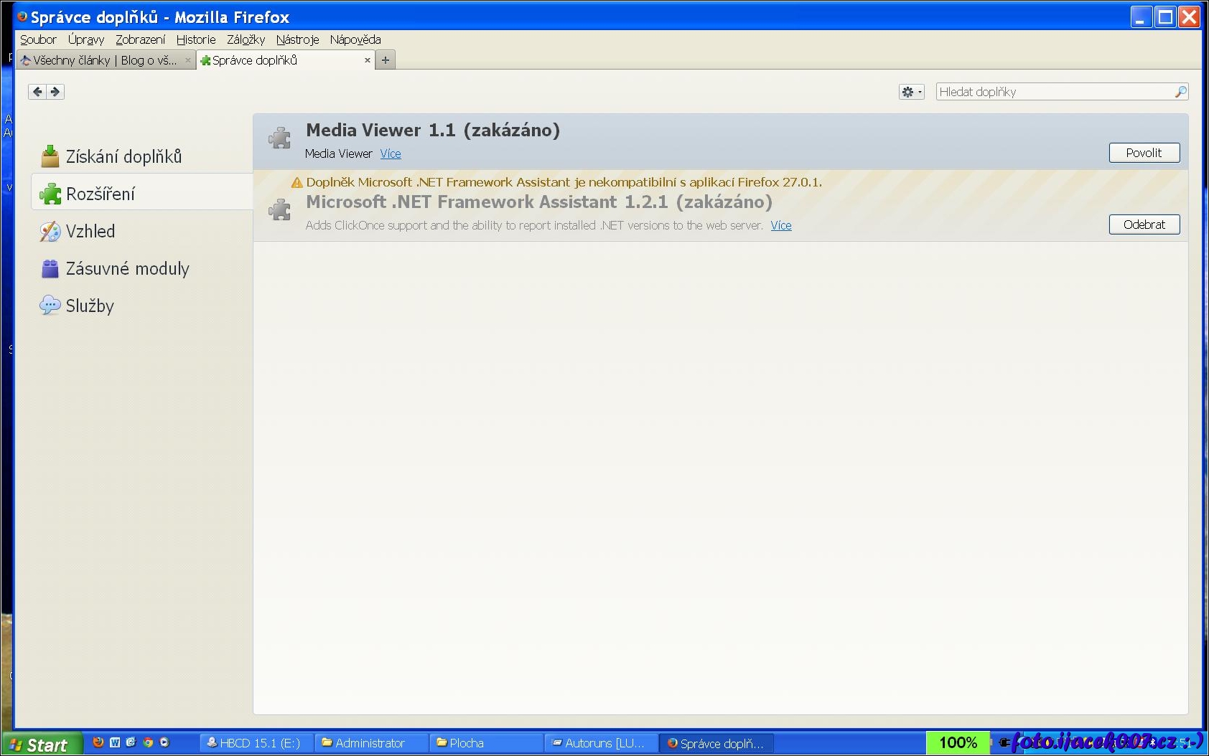Close the Správce doplňků tab
Viewport: 1209px width, 756px height.
[368, 60]
